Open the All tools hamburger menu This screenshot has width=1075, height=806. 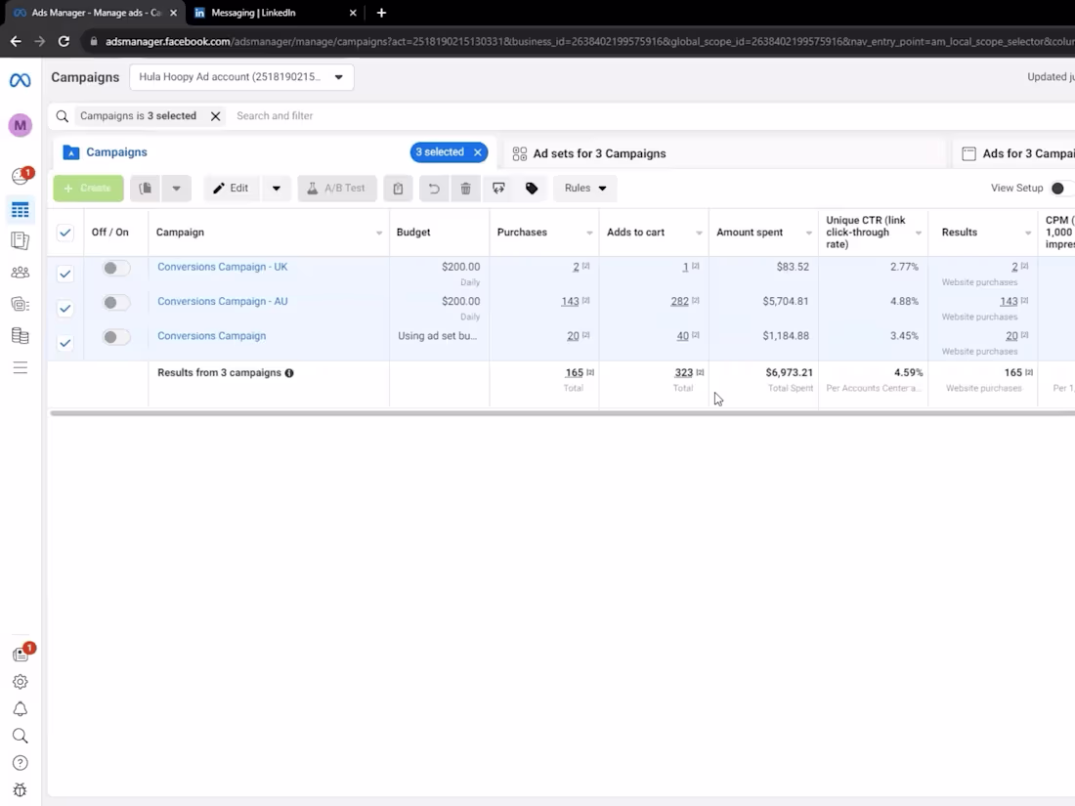coord(20,368)
